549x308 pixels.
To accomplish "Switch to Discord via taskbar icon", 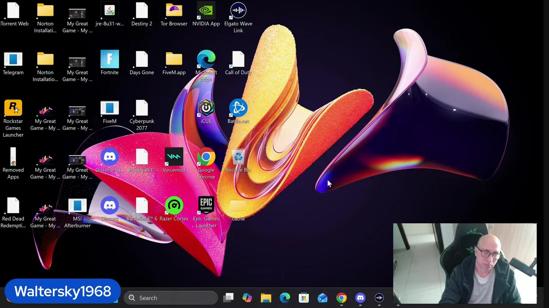I will pos(360,298).
